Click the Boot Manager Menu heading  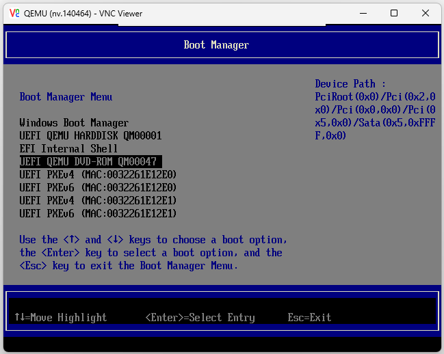click(66, 97)
